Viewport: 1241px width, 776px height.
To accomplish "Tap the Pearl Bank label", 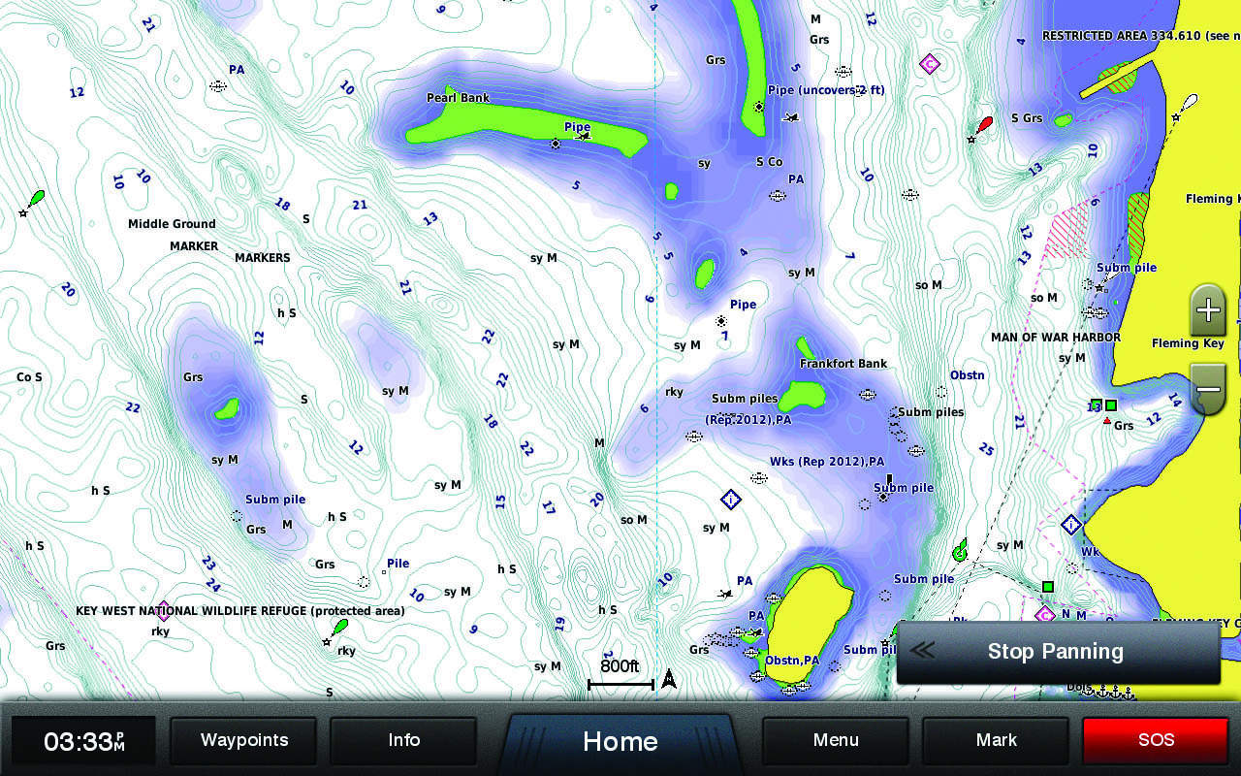I will (x=459, y=98).
